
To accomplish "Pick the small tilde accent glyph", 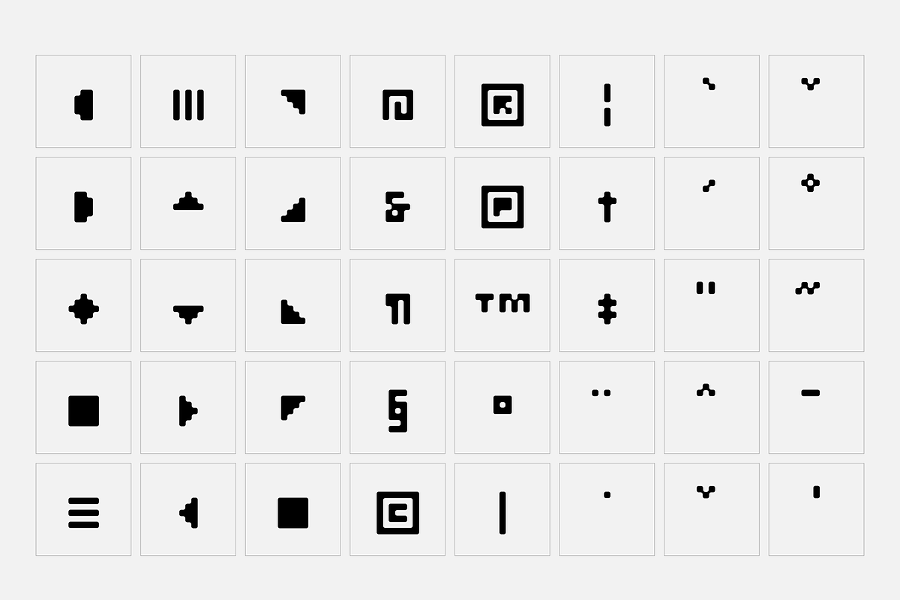I will point(807,287).
